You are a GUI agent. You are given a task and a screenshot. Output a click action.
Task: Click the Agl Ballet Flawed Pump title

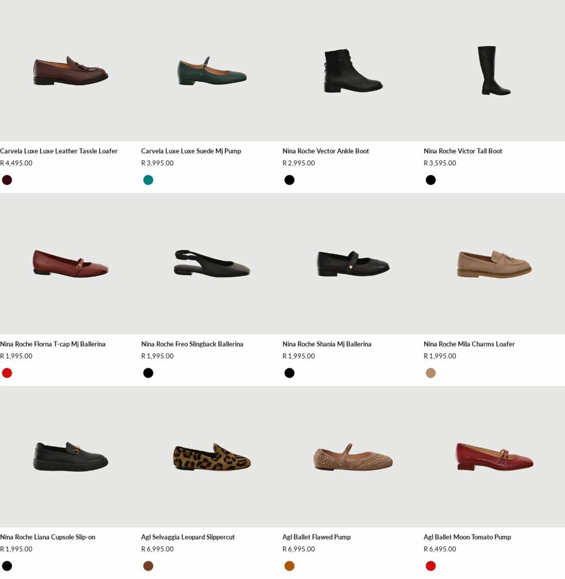tap(316, 537)
